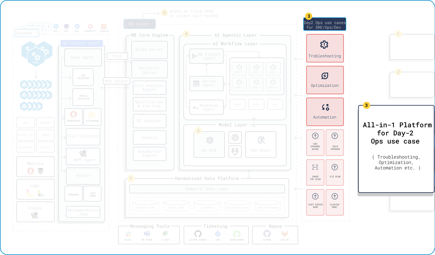
Task: Select the CIS Scan card
Action: (x=335, y=172)
